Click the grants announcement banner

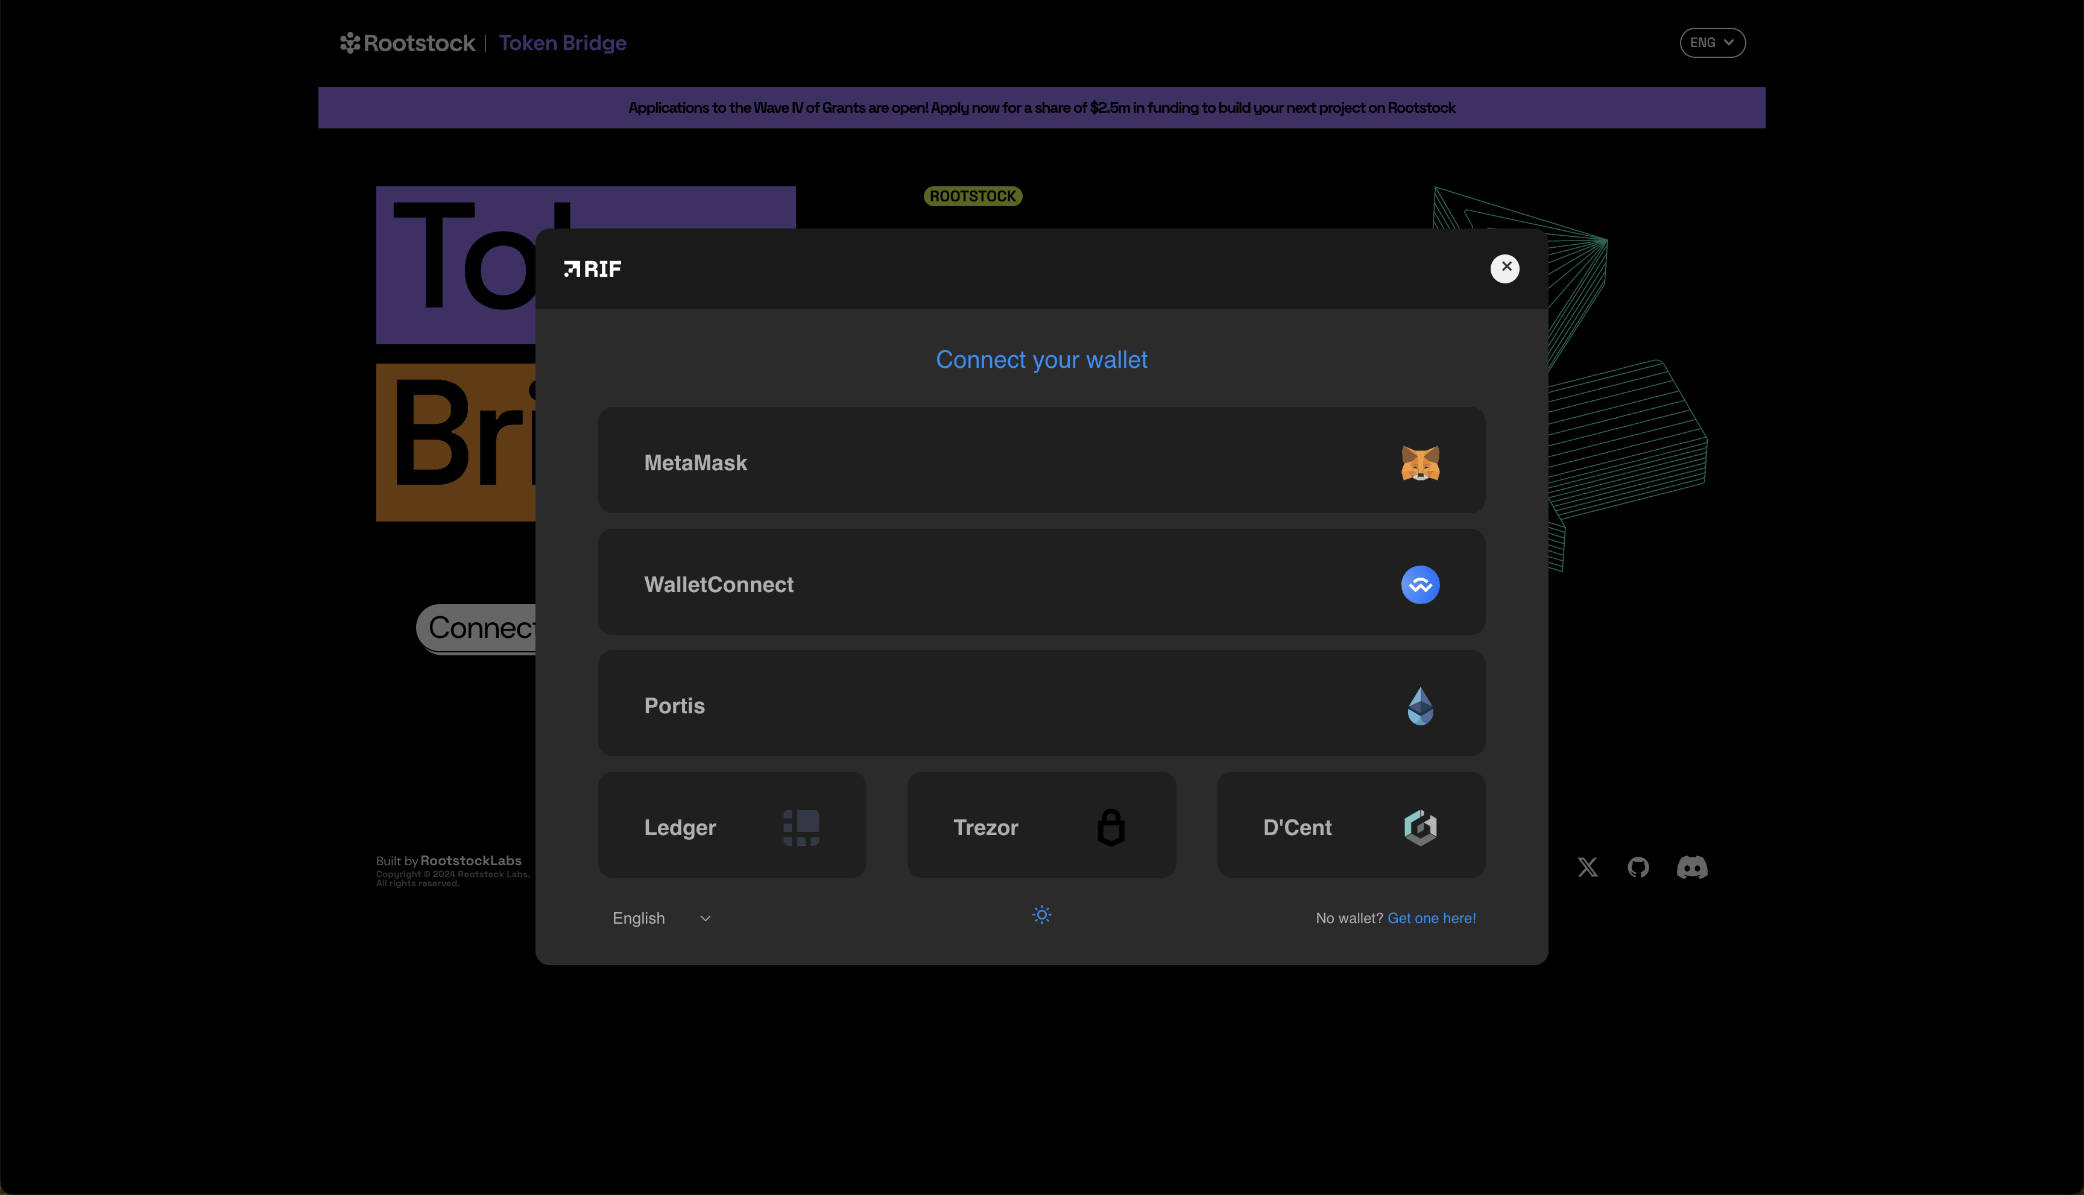[x=1042, y=107]
